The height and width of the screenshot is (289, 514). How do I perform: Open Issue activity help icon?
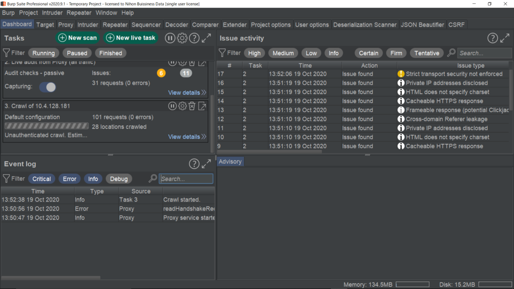493,38
